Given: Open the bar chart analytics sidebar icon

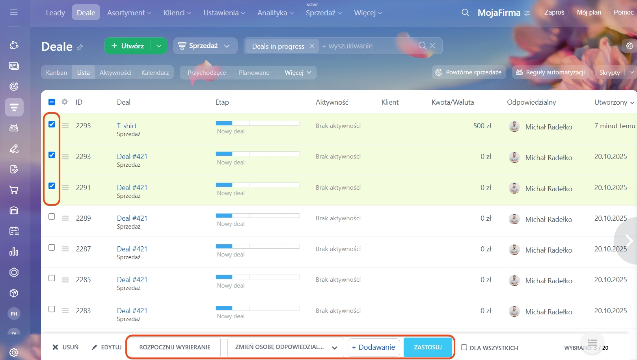Looking at the screenshot, I should click(14, 251).
